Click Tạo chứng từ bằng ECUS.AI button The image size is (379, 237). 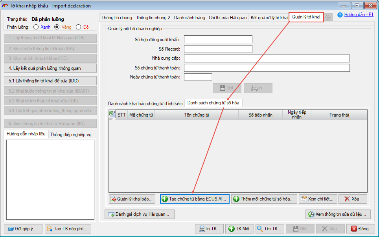tap(195, 199)
